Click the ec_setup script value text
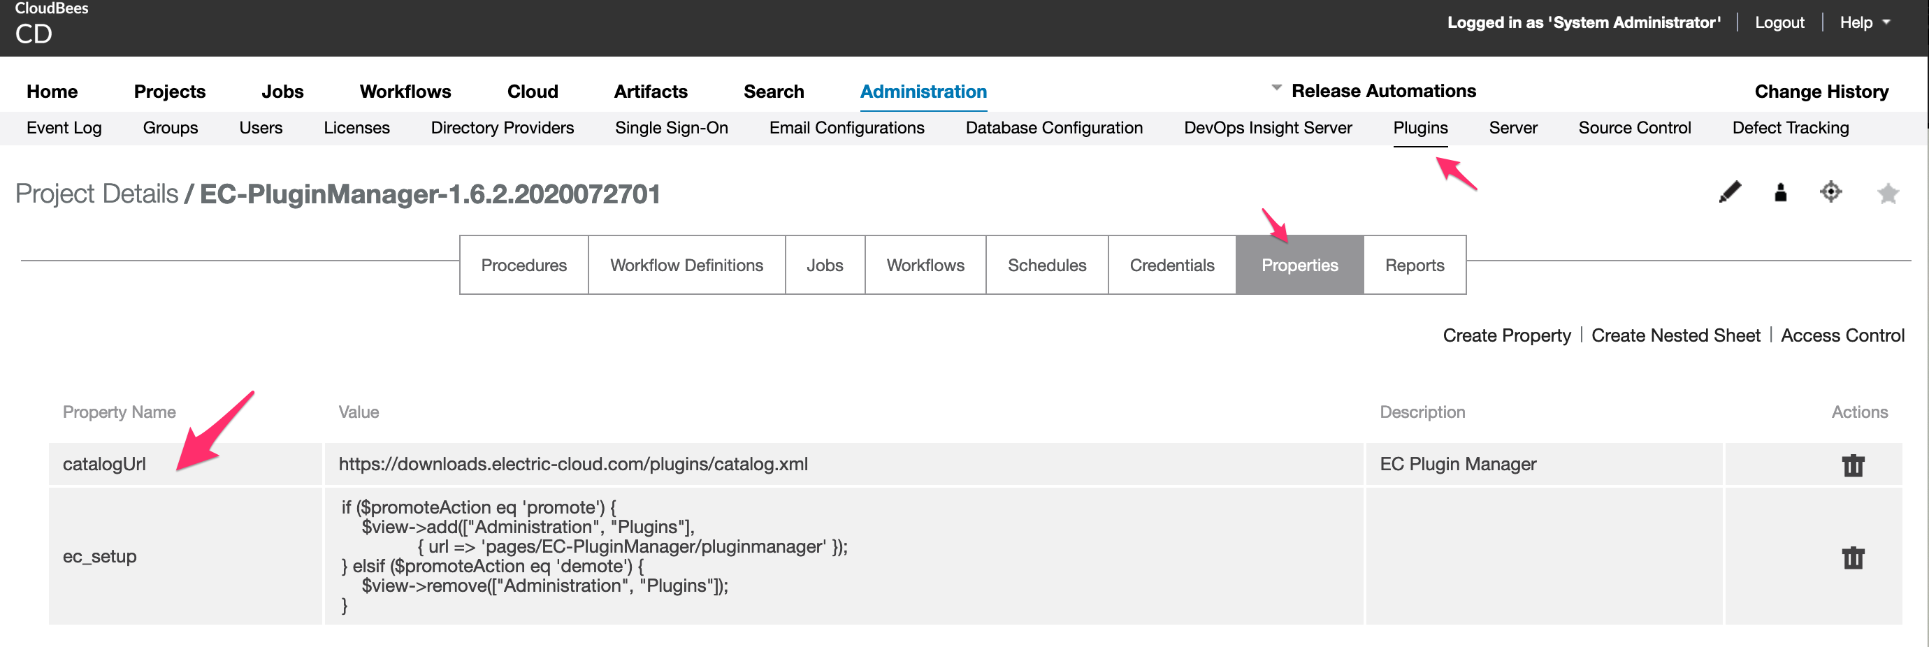Screen dimensions: 1929x647 pyautogui.click(x=594, y=556)
